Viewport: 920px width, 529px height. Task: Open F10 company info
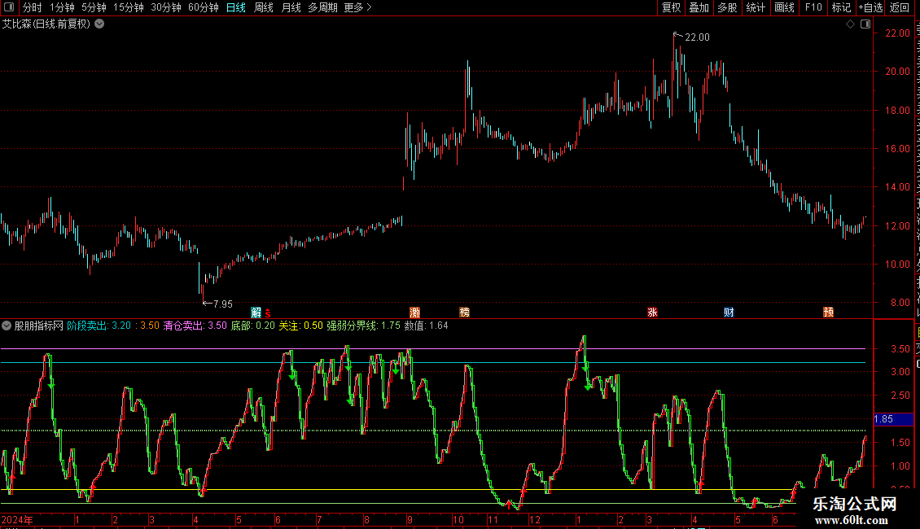pyautogui.click(x=813, y=7)
